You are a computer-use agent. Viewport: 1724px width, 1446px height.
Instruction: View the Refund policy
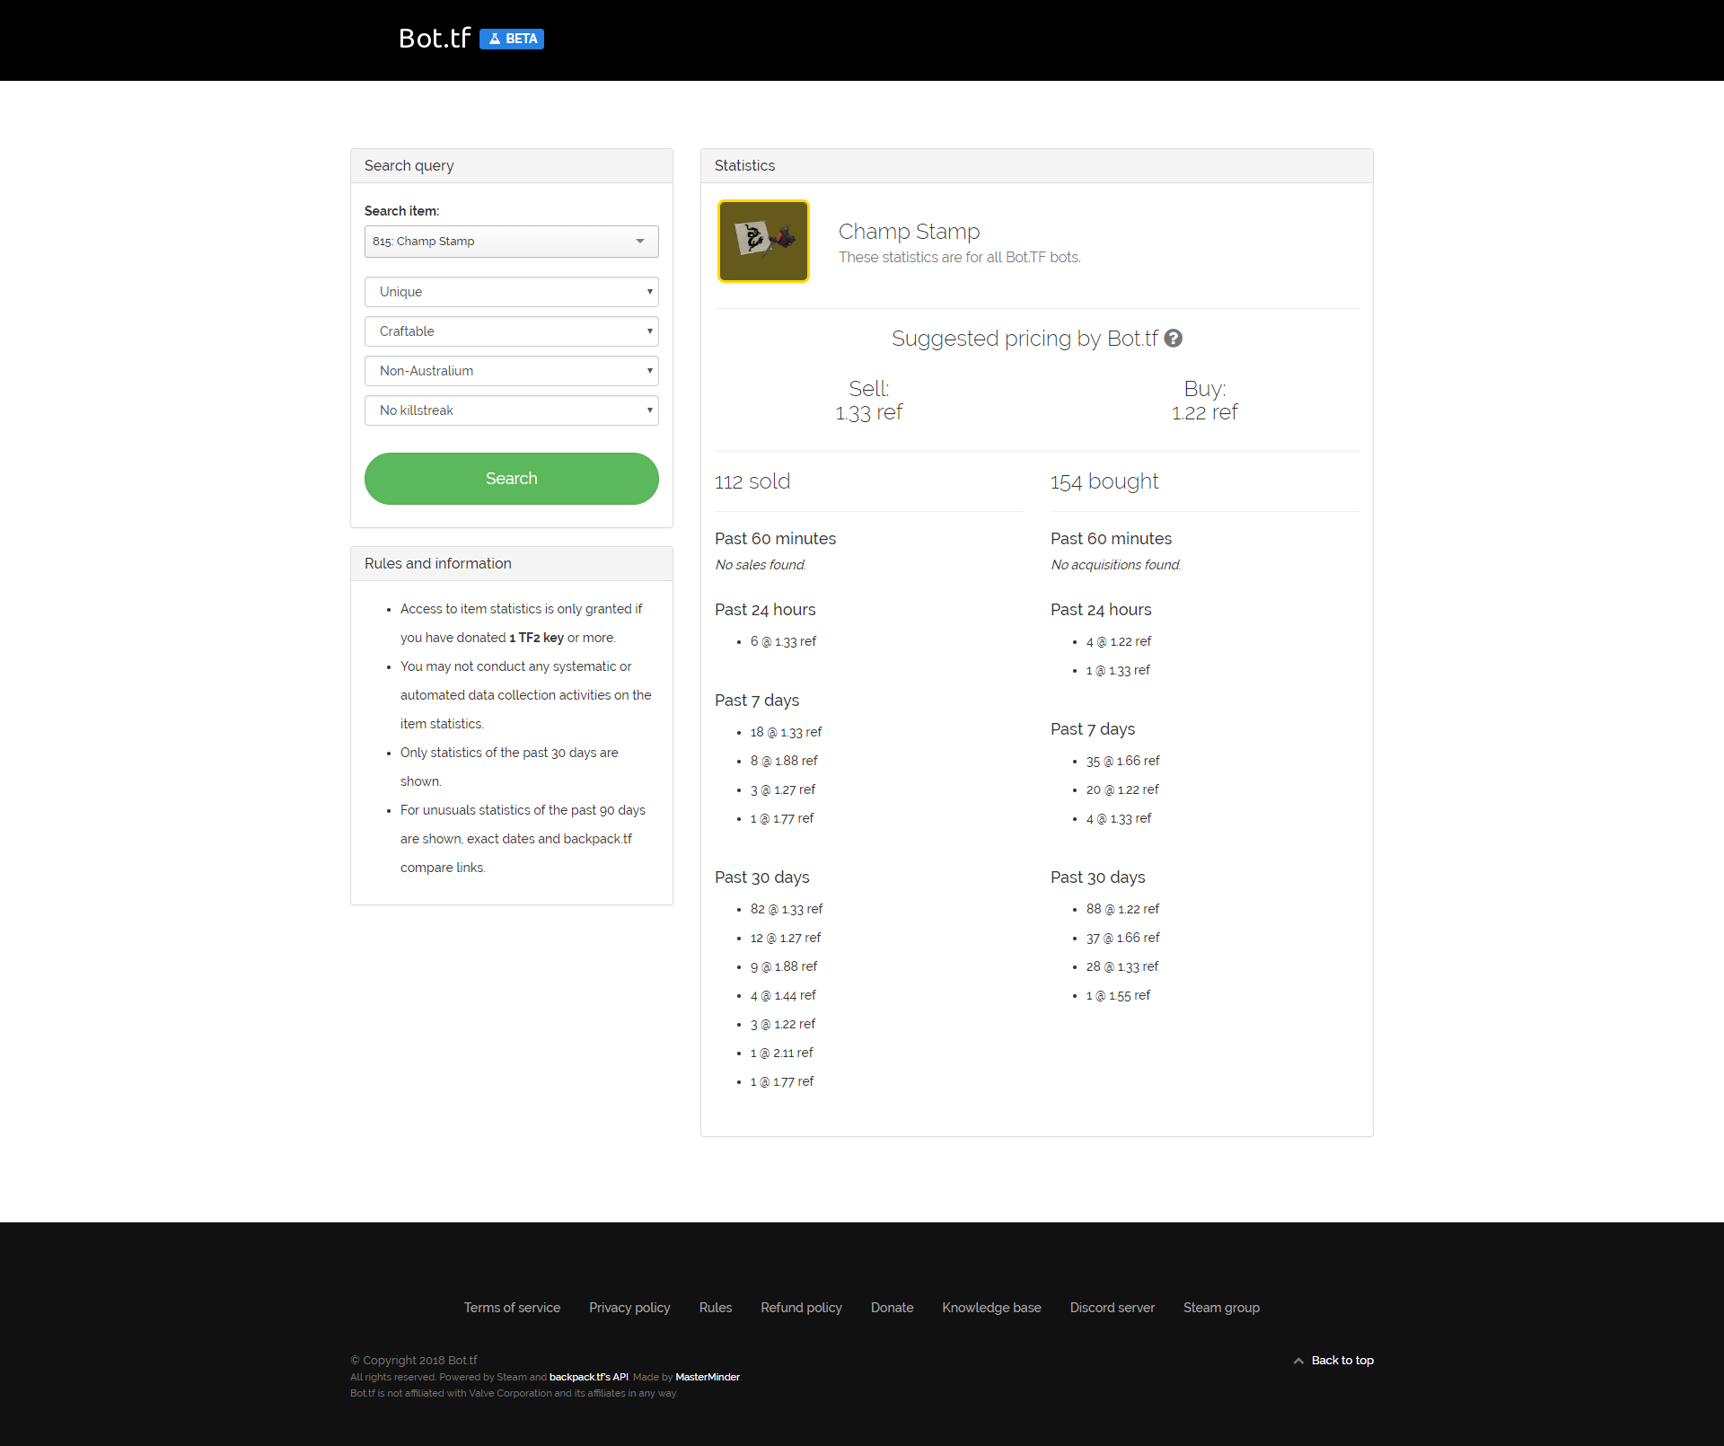coord(801,1308)
